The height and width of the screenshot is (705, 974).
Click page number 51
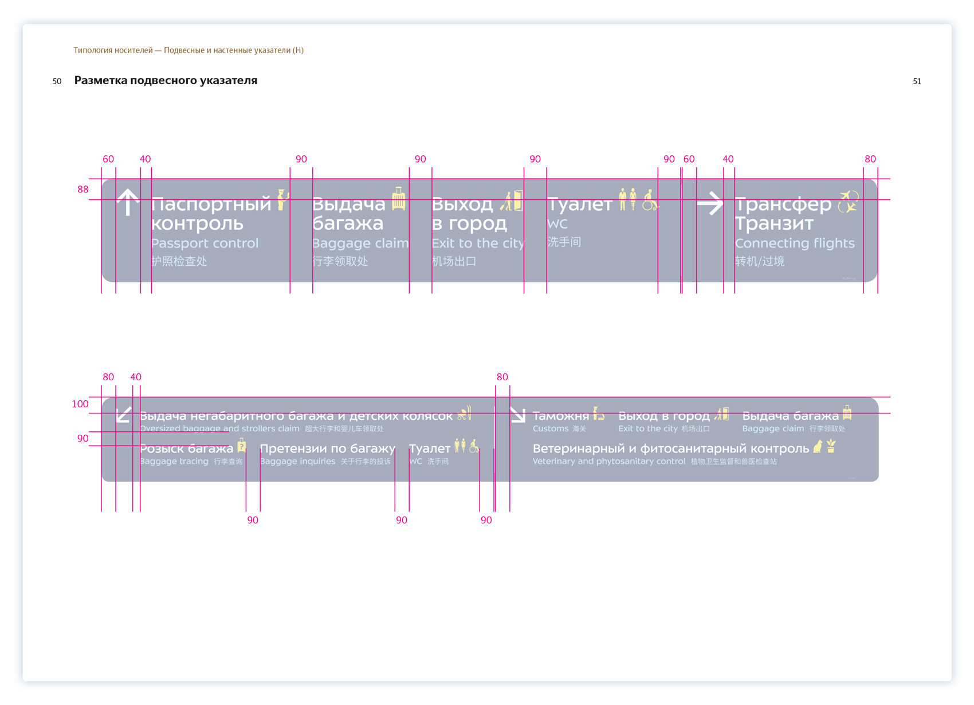coord(917,81)
